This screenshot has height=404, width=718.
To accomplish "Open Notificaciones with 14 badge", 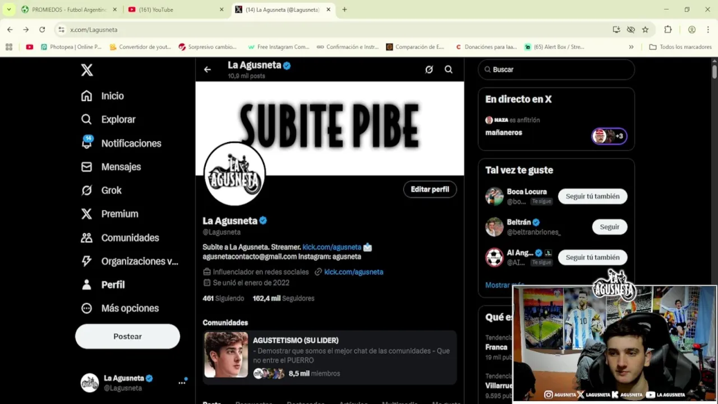I will pos(121,143).
